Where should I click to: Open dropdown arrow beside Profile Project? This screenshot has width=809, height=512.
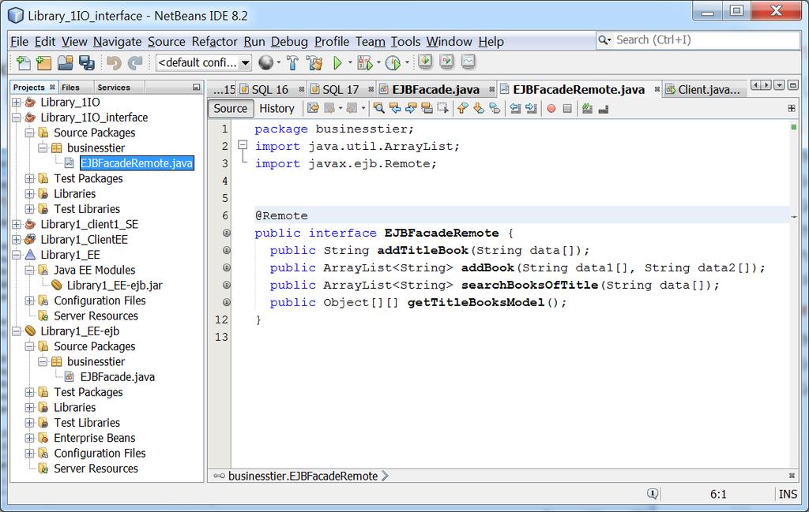pos(407,63)
